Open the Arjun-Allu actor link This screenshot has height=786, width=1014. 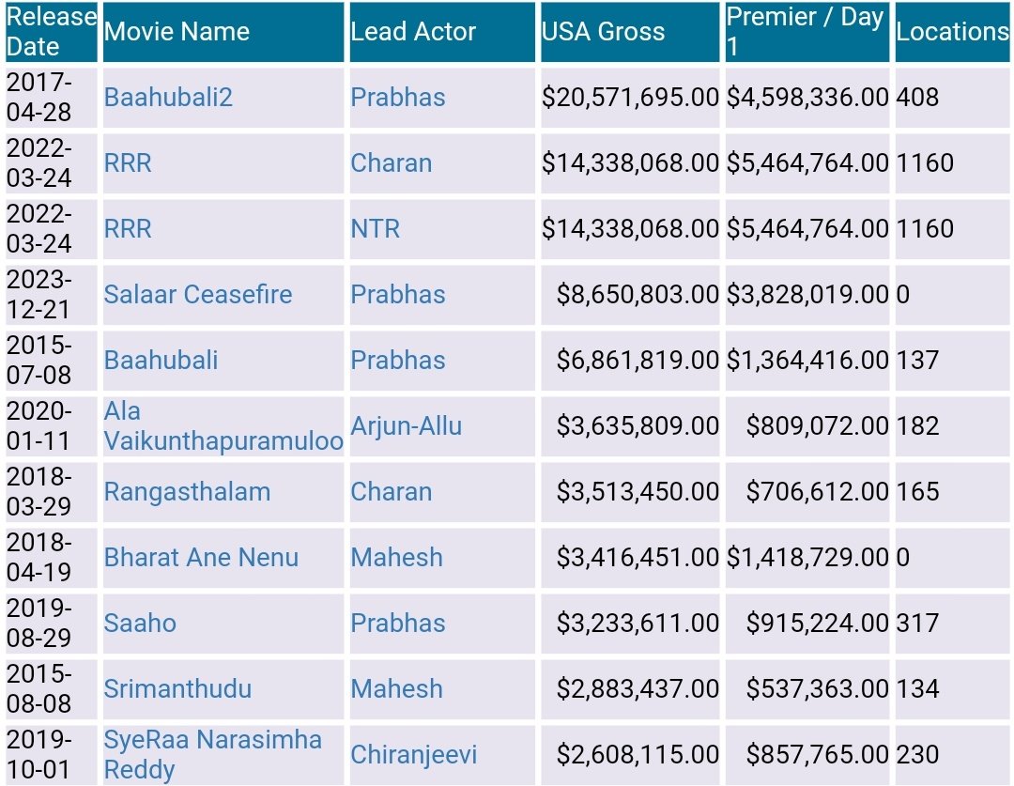[x=407, y=425]
